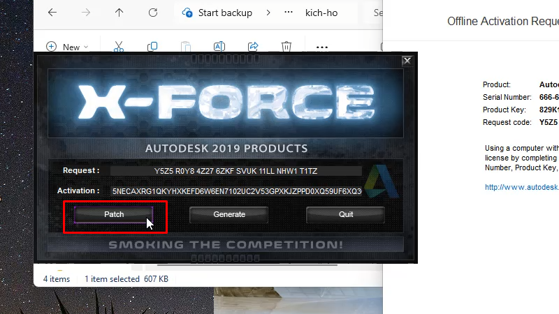Select the kich-ho breadcrumb folder
559x314 pixels.
click(321, 13)
